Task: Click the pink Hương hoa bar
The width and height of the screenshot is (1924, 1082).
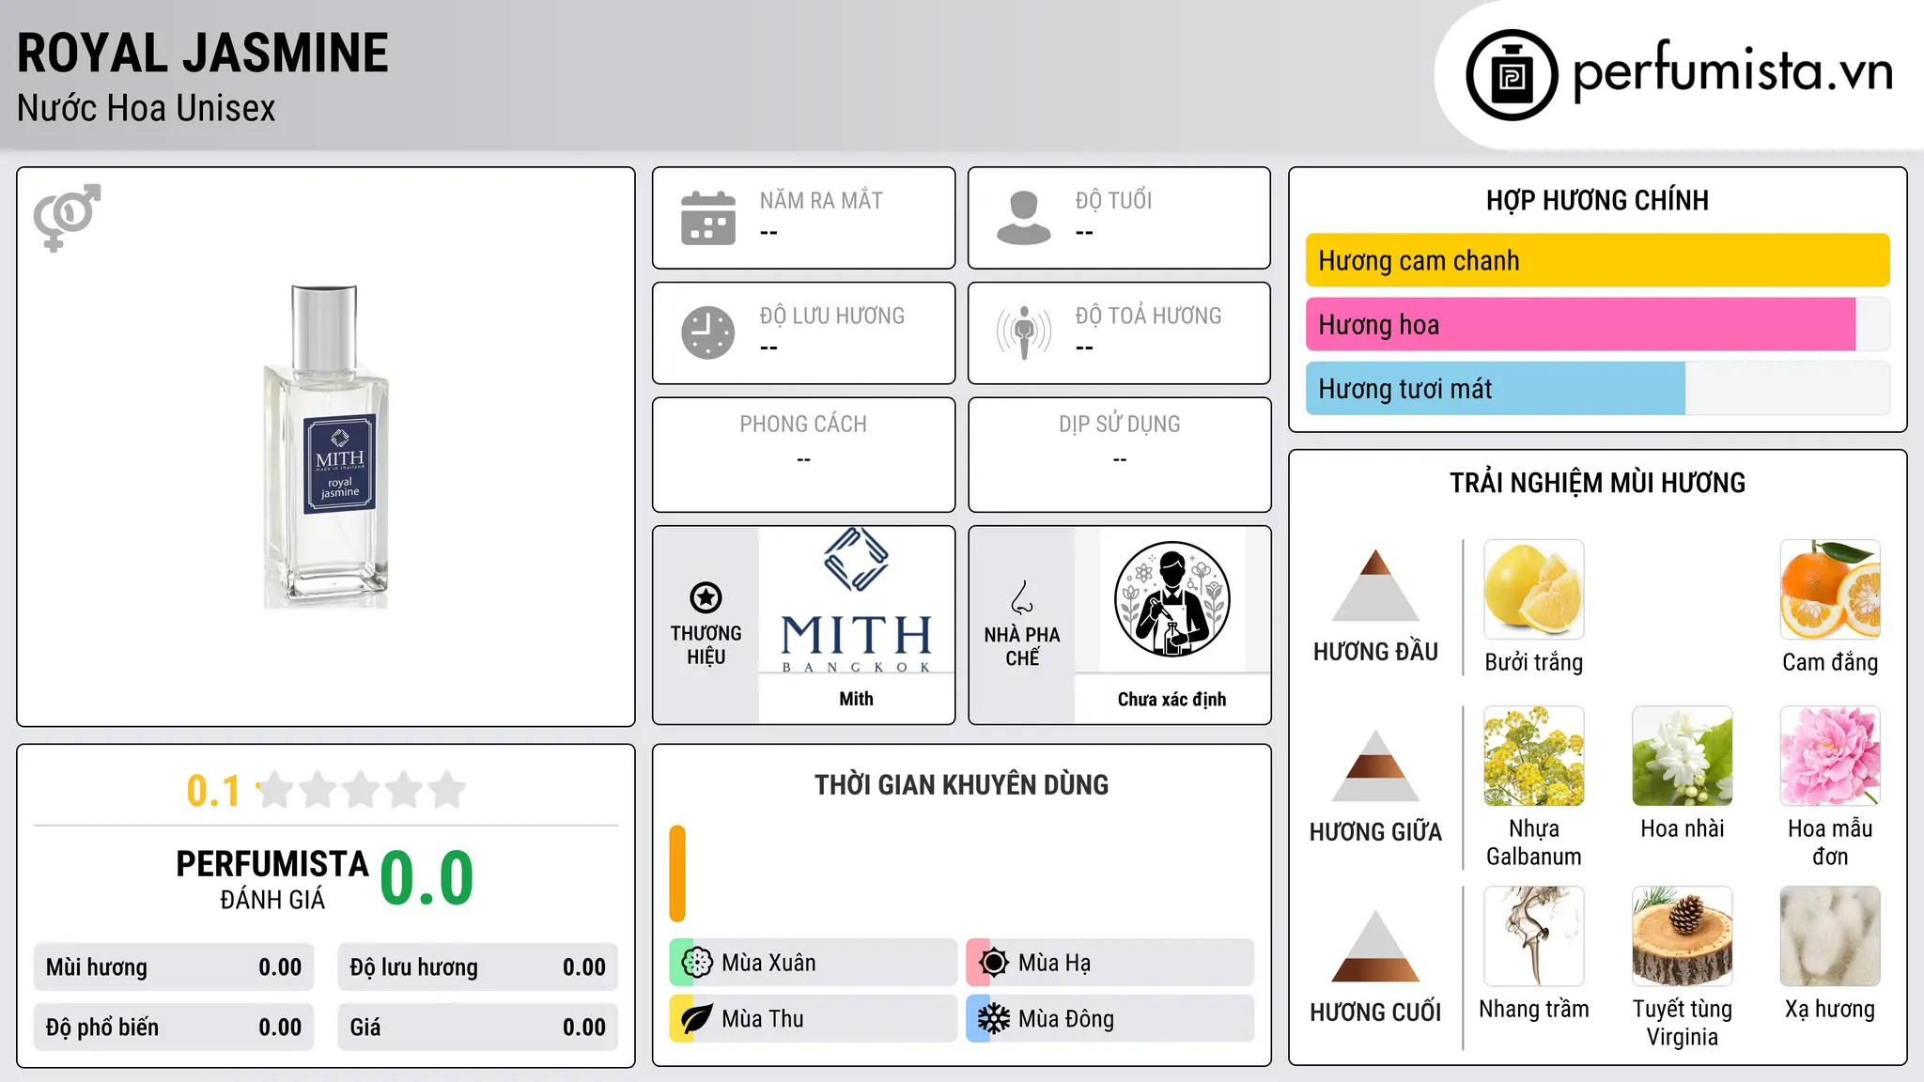Action: pyautogui.click(x=1581, y=324)
